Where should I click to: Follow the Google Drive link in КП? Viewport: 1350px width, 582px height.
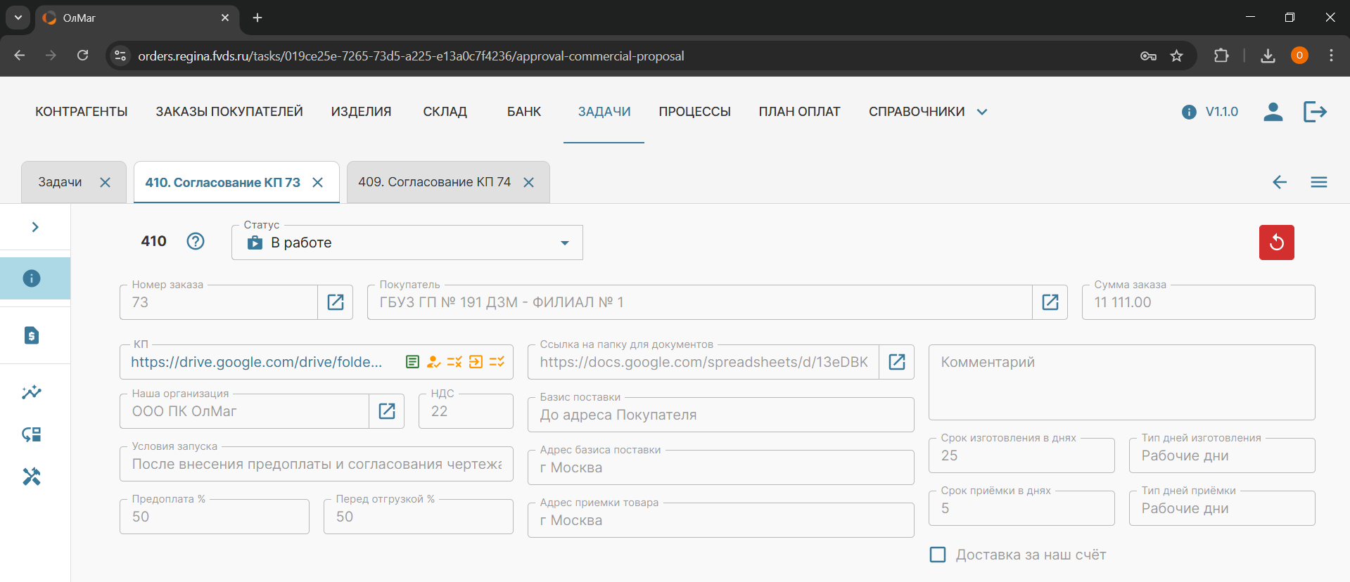pos(257,362)
